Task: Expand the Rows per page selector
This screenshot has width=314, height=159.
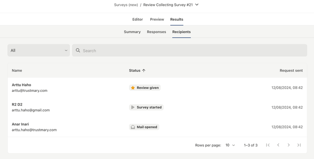Action: coord(230,145)
